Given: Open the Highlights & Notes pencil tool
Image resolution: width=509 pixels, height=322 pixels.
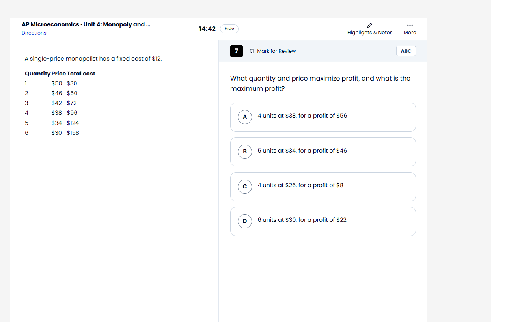Looking at the screenshot, I should 369,25.
